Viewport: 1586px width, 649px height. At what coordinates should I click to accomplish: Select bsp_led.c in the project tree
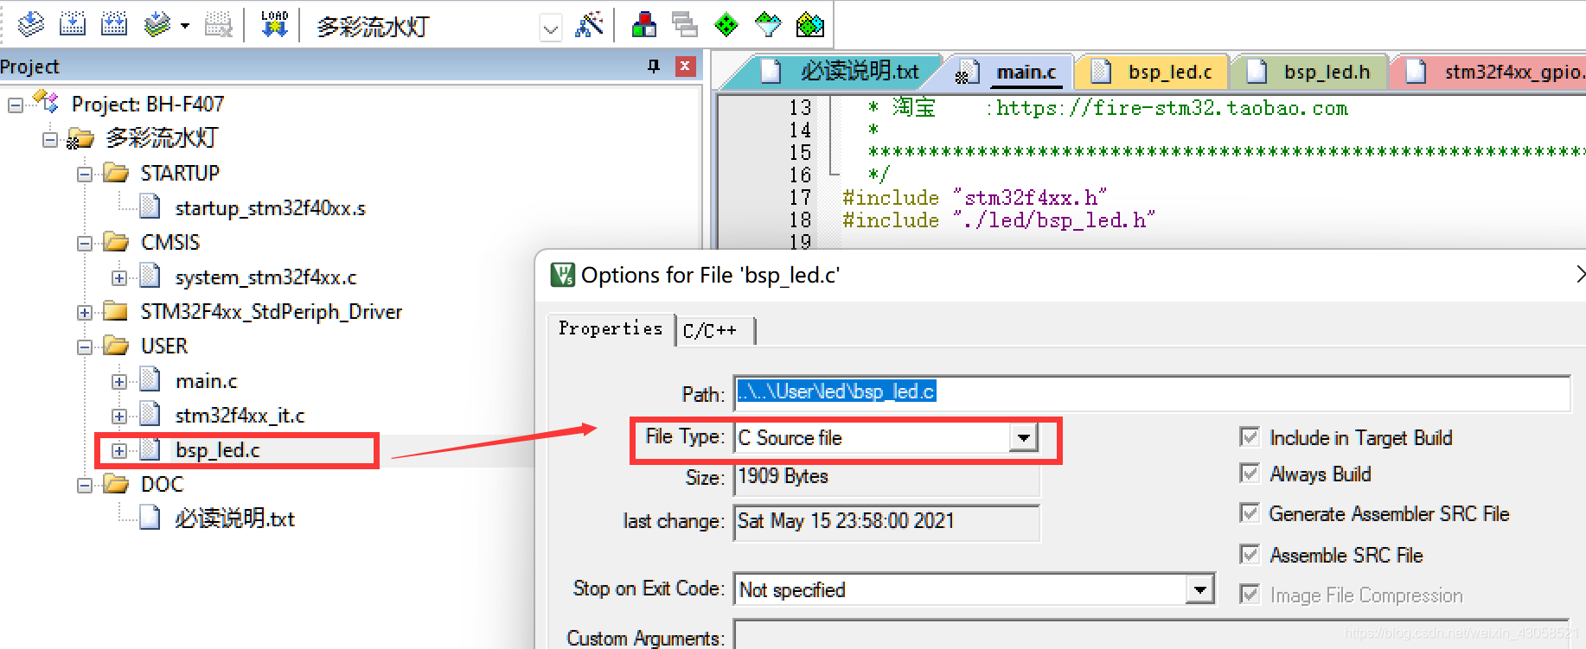pos(217,450)
